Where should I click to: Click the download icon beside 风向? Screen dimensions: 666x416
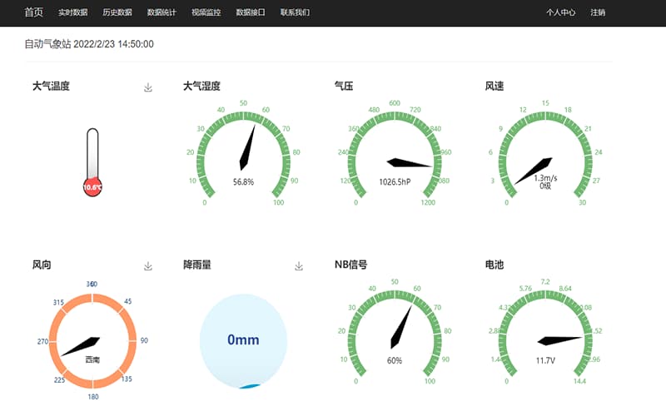[148, 266]
